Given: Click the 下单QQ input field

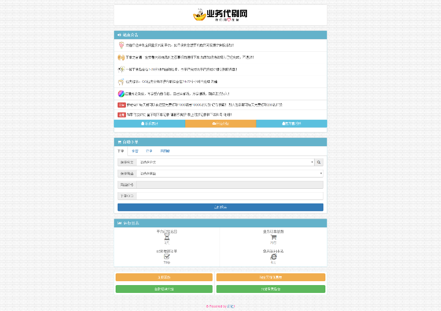Looking at the screenshot, I should pos(230,196).
